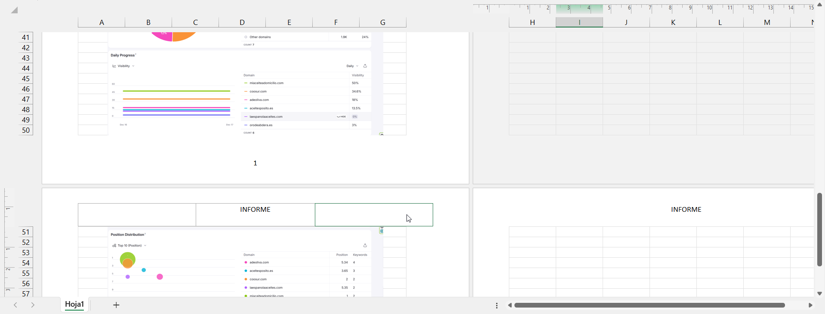Add a new sheet with plus button
This screenshot has width=825, height=314.
point(116,305)
